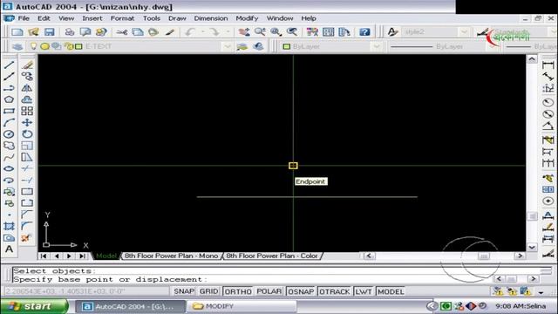Click the Windows start button

pyautogui.click(x=34, y=306)
